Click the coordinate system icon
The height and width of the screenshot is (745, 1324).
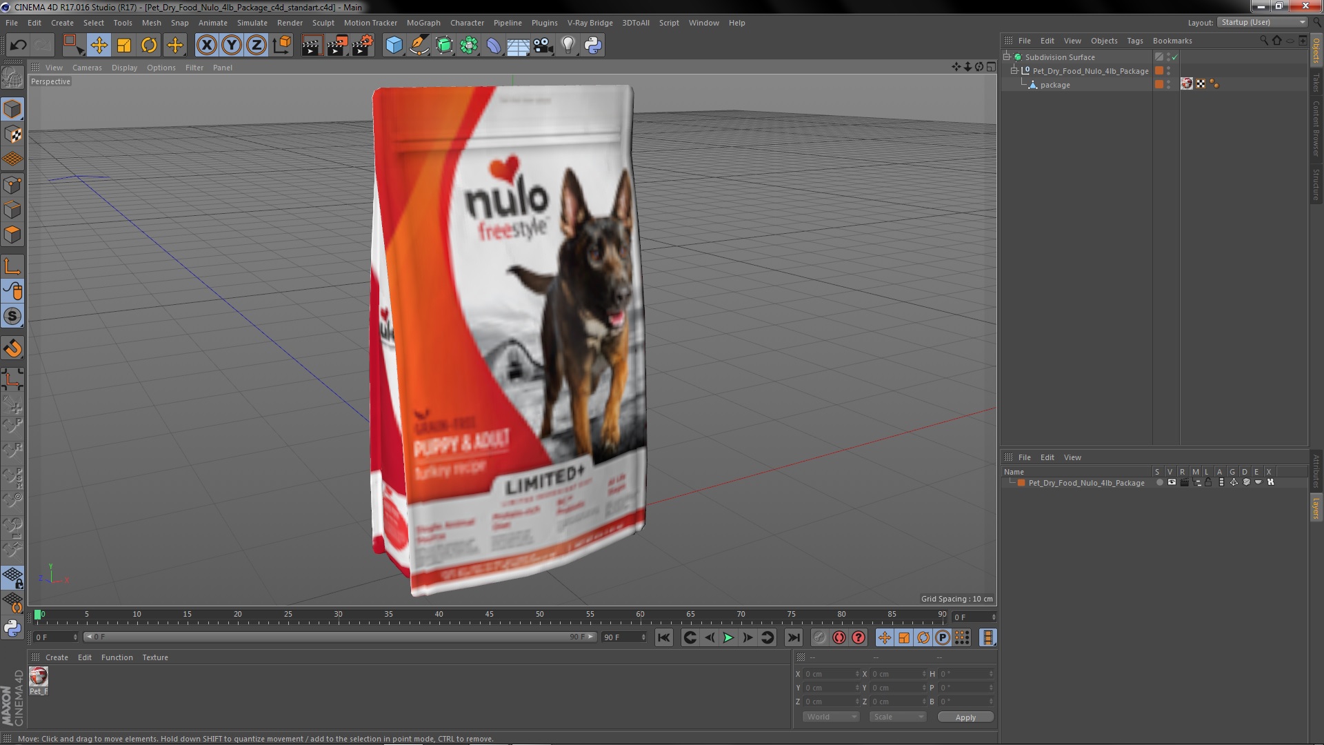[282, 46]
